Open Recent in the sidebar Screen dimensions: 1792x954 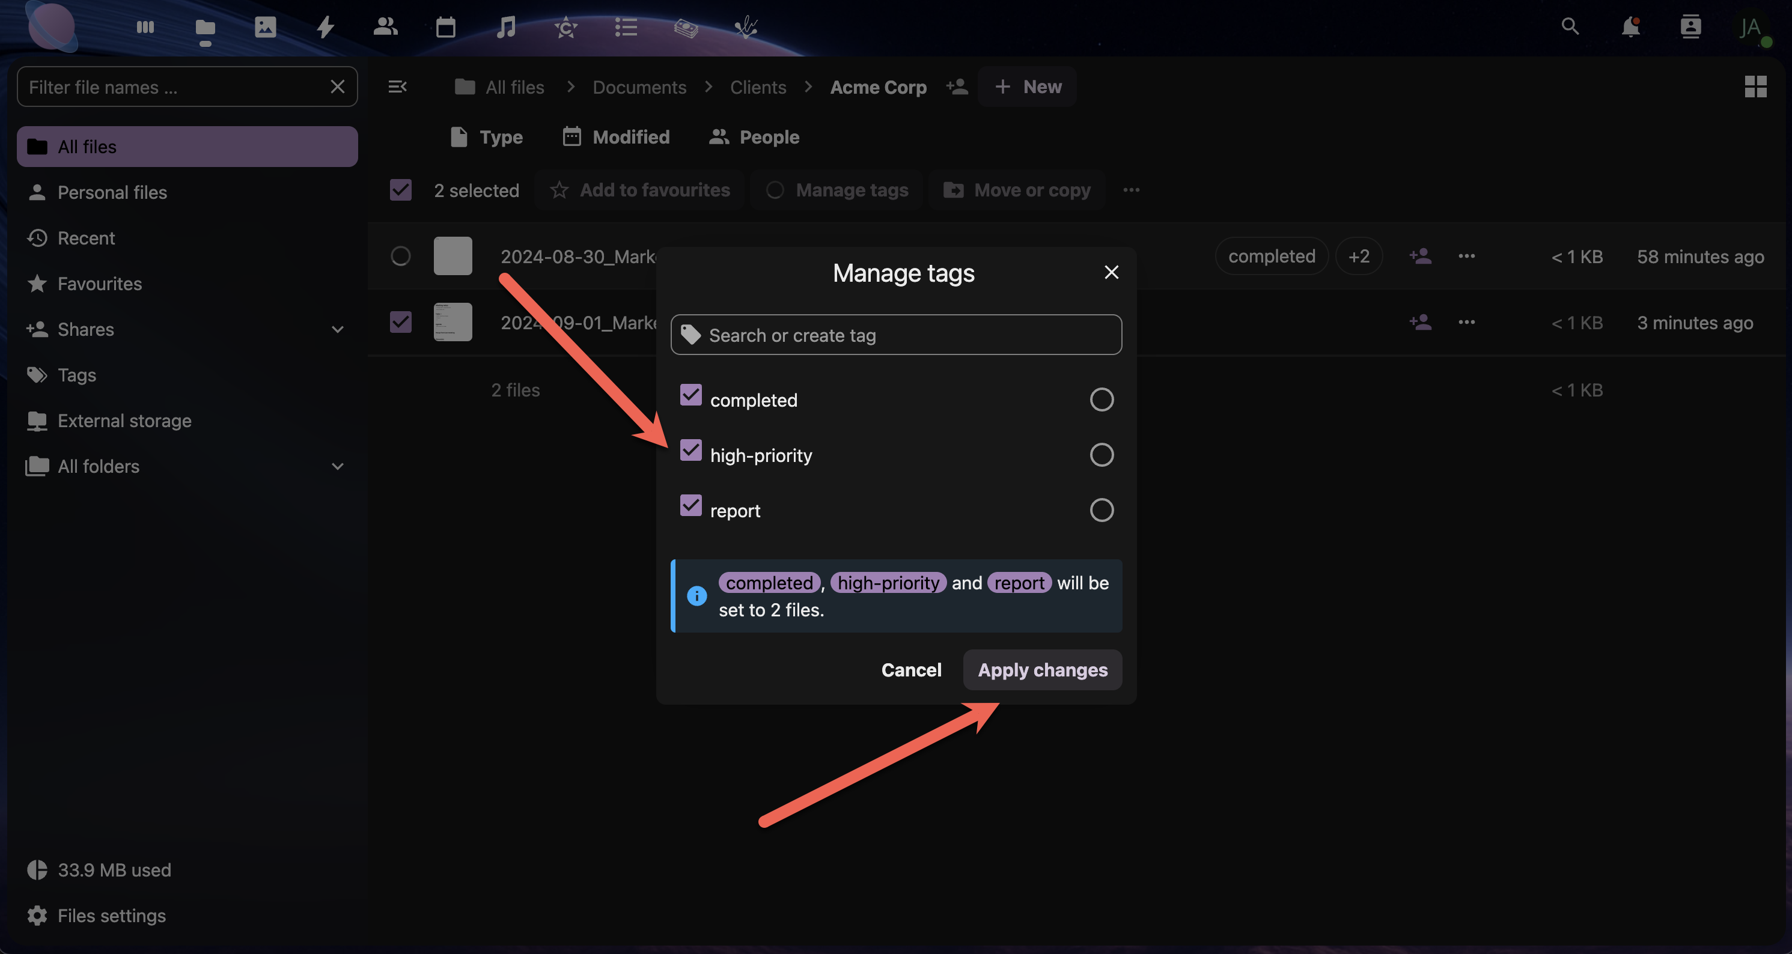[x=87, y=239]
